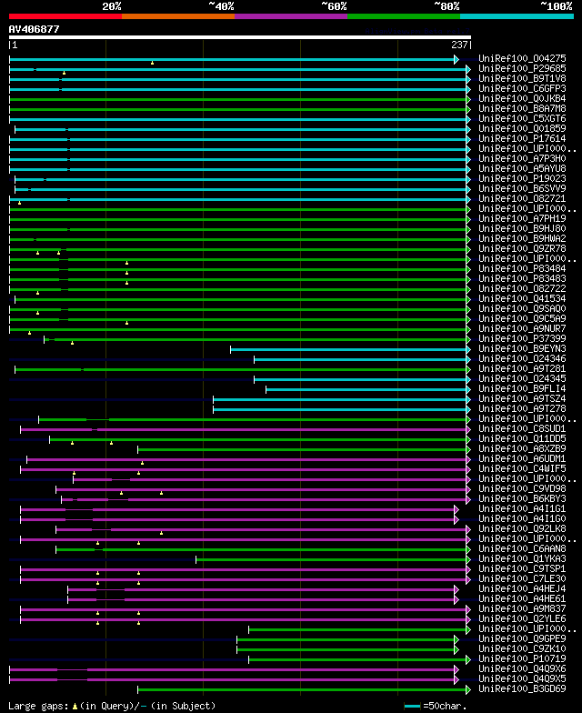Image resolution: width=582 pixels, height=713 pixels.
Task: Click the purple ~60% identity color segment
Action: pos(291,16)
